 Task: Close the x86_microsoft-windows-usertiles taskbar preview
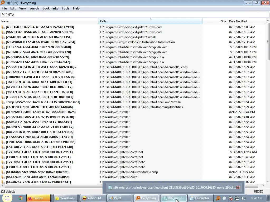(x=238, y=187)
